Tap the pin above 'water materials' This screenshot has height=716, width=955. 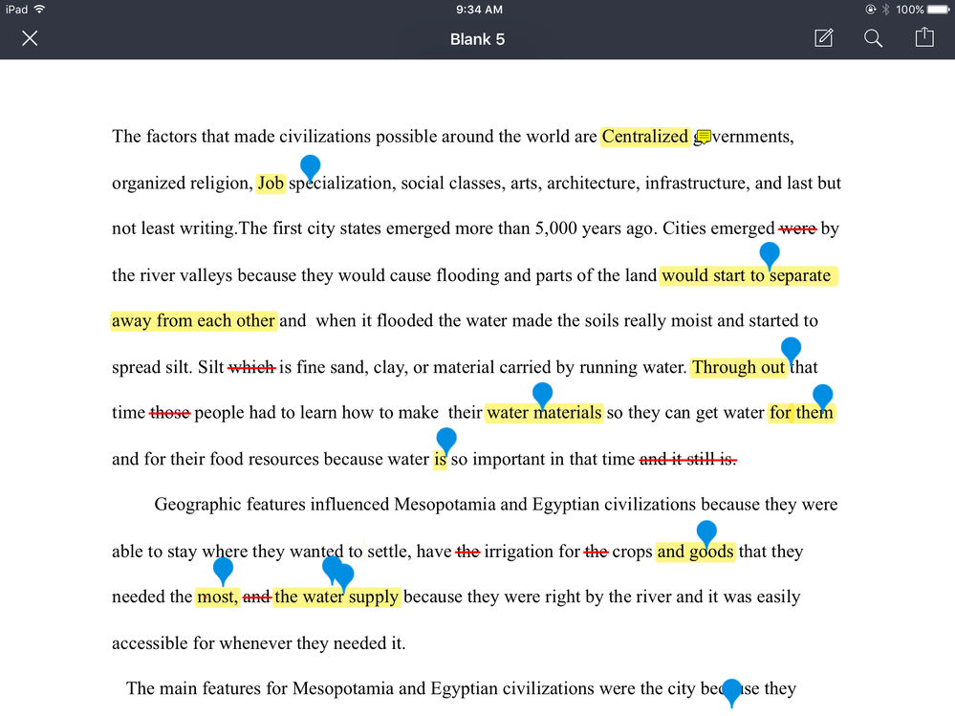pos(542,394)
